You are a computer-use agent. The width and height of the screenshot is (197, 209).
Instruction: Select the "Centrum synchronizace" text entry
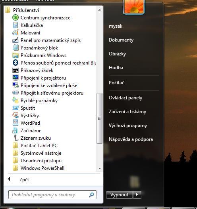pos(45,18)
